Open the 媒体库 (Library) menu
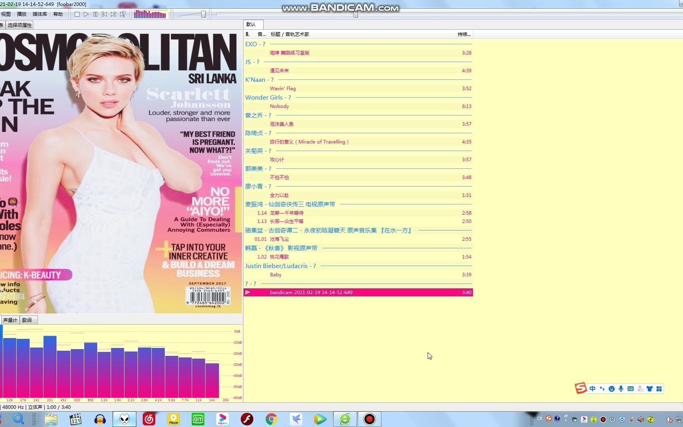 point(40,14)
